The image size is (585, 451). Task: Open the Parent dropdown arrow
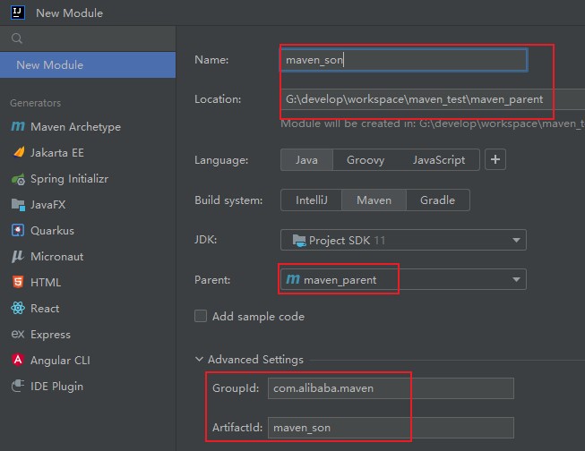click(516, 279)
